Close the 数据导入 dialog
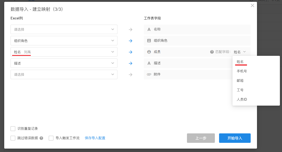Image resolution: width=282 pixels, height=152 pixels. tap(252, 6)
